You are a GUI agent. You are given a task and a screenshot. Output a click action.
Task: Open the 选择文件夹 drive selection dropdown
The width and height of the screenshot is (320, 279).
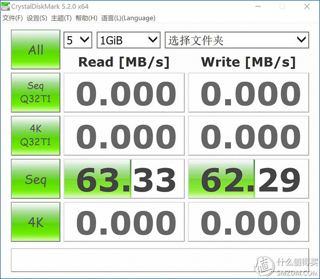(x=237, y=40)
